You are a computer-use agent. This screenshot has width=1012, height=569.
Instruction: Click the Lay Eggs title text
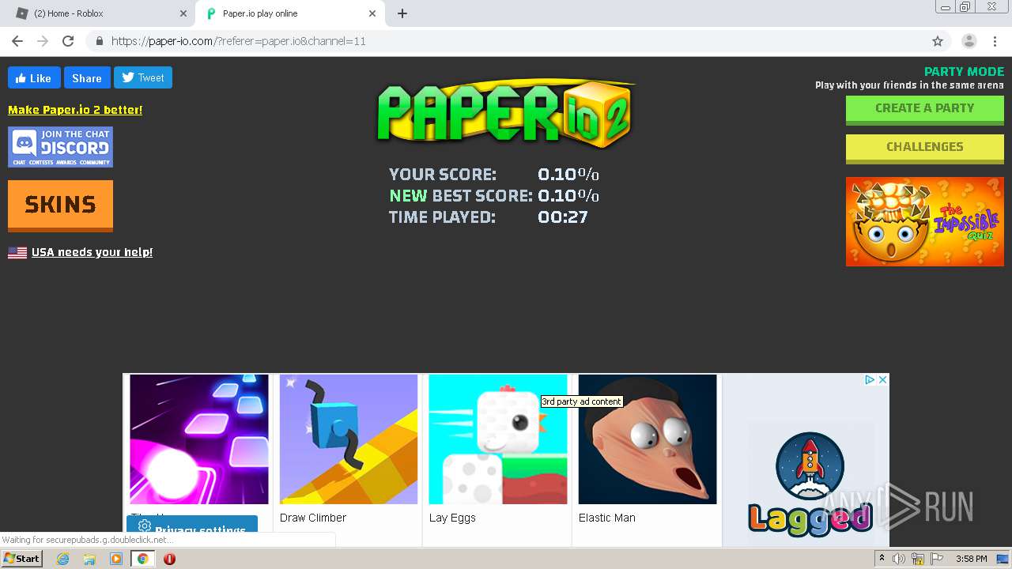point(452,518)
